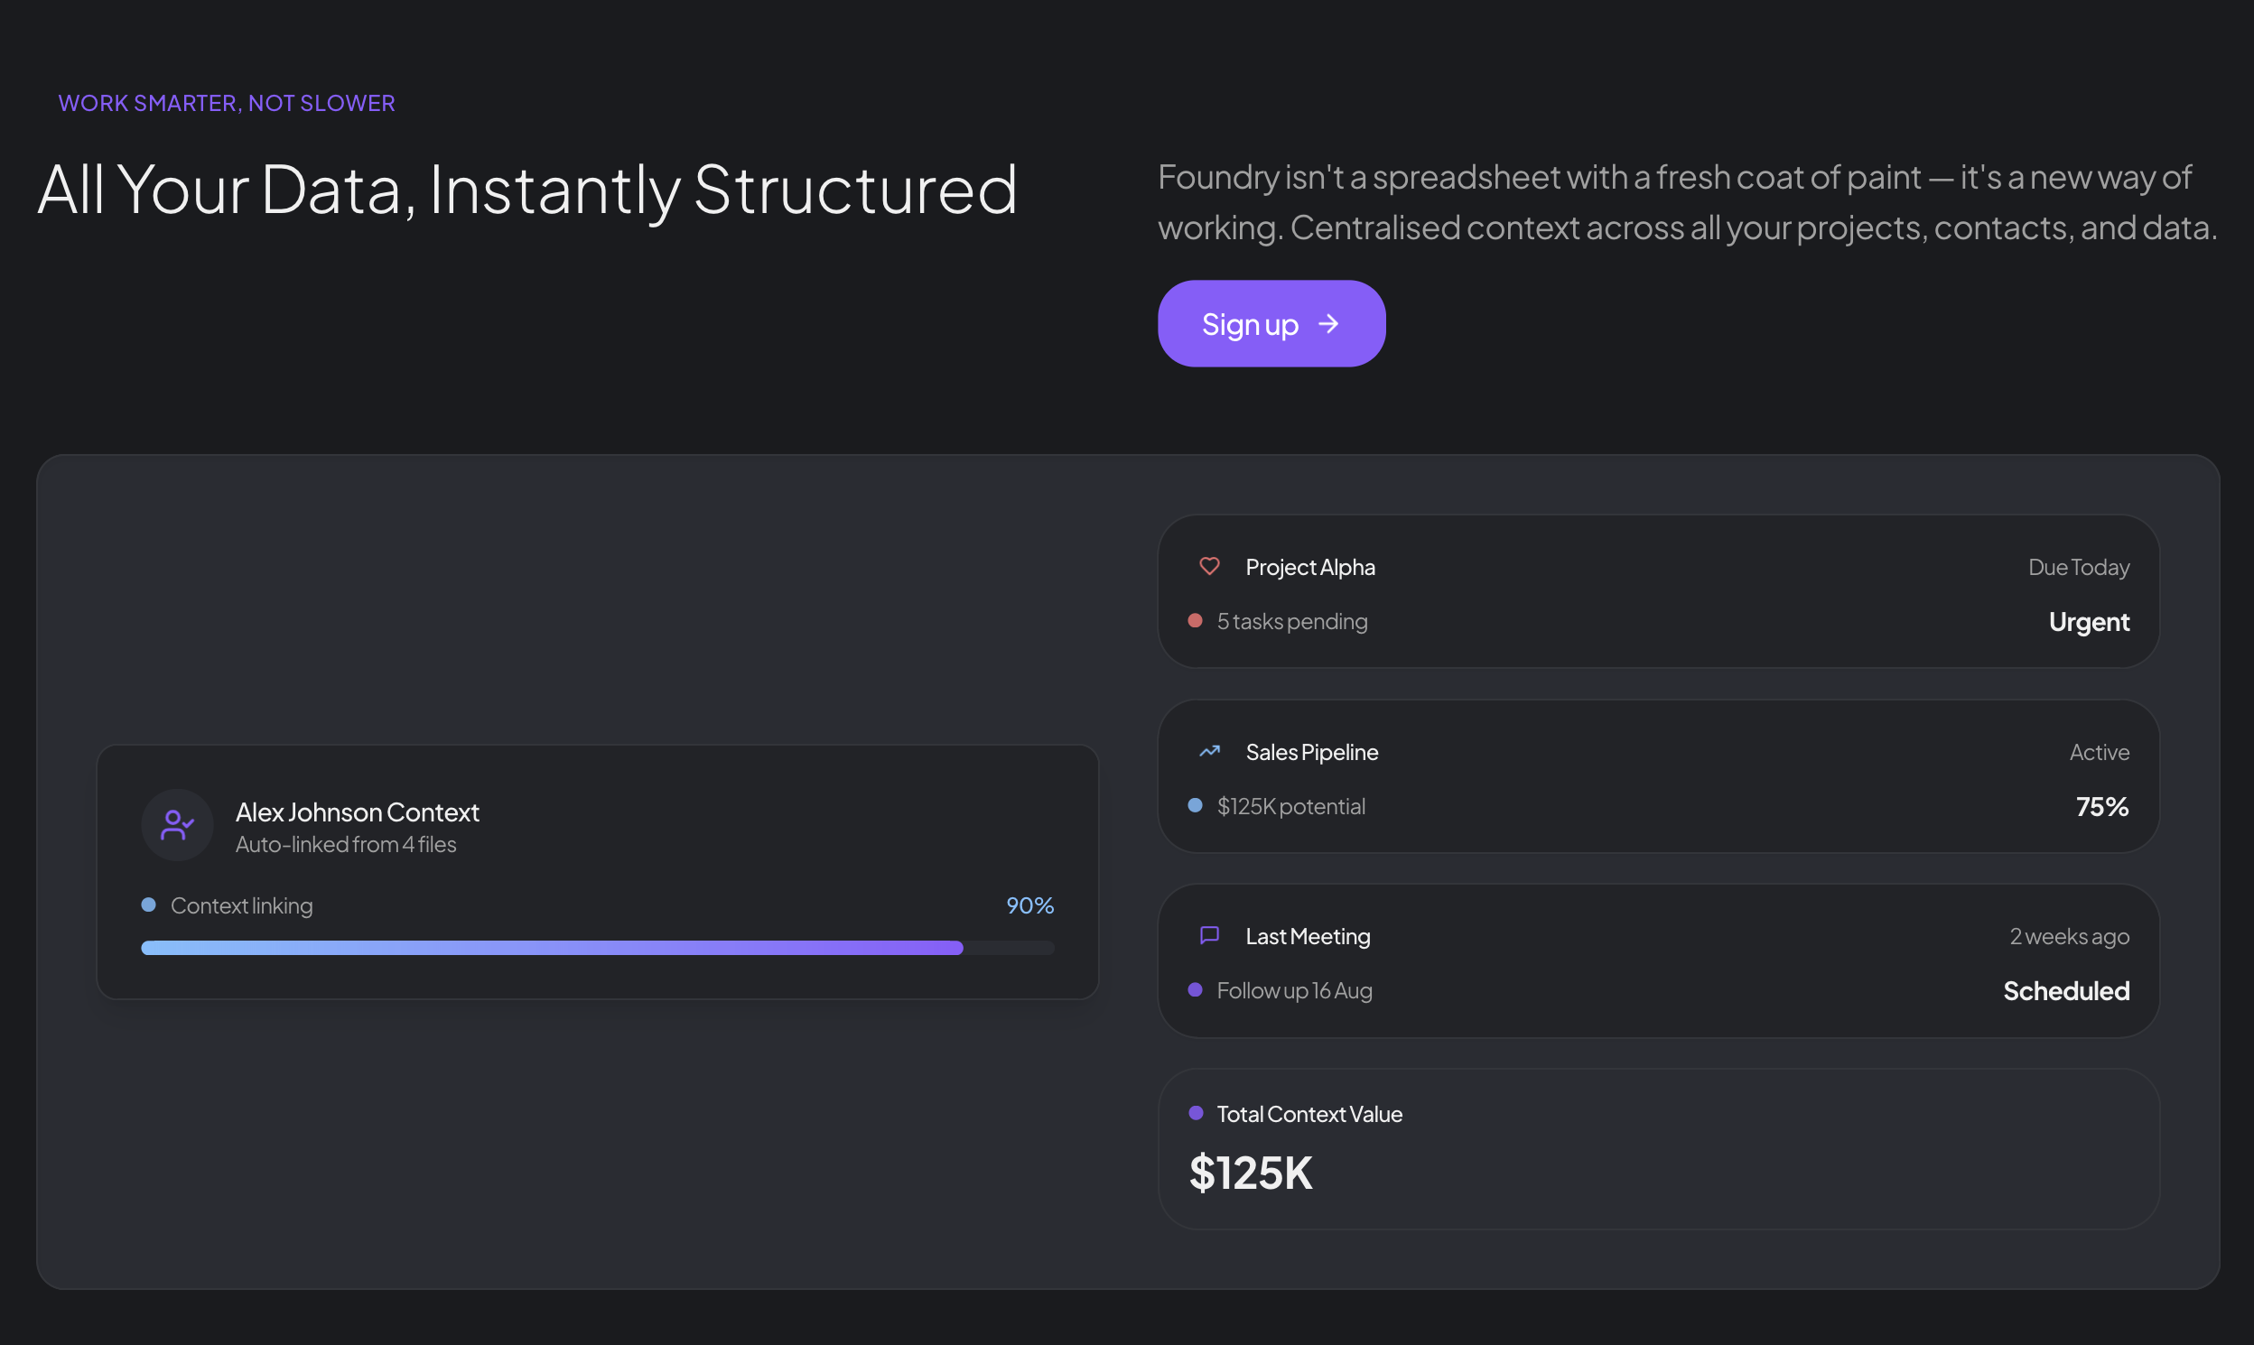Click the Context linking progress bar
Image resolution: width=2254 pixels, height=1345 pixels.
(598, 948)
